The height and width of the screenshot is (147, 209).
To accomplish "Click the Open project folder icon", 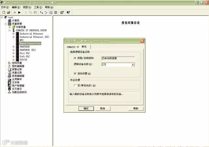I will point(9,12).
